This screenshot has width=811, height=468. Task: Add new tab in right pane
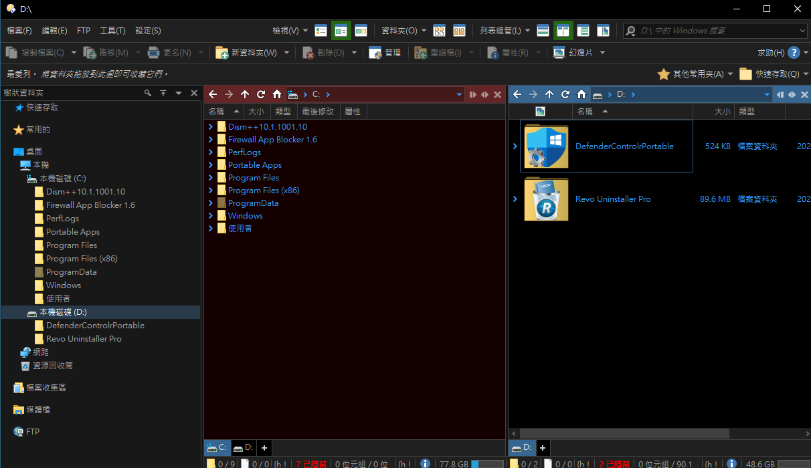point(543,448)
